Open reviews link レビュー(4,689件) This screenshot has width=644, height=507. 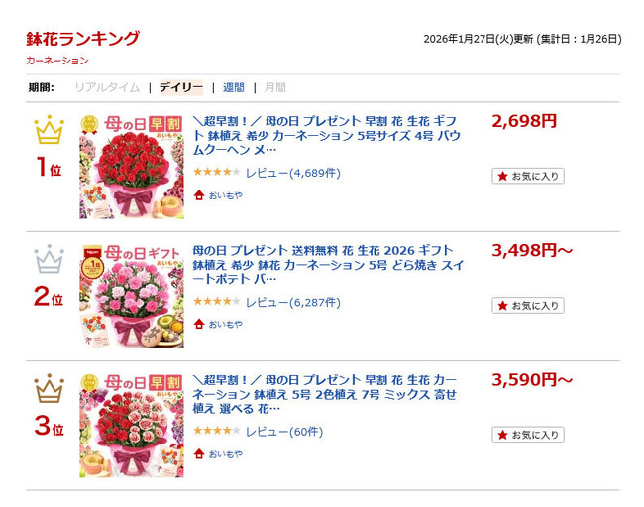292,173
